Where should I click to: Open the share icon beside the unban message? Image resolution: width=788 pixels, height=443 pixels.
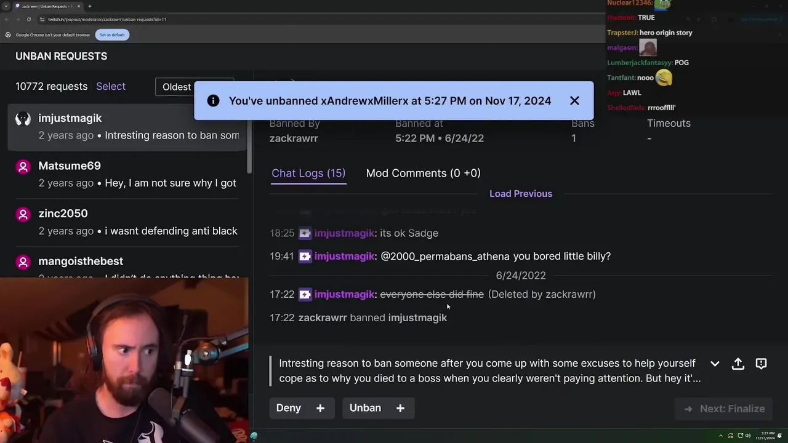coord(738,364)
